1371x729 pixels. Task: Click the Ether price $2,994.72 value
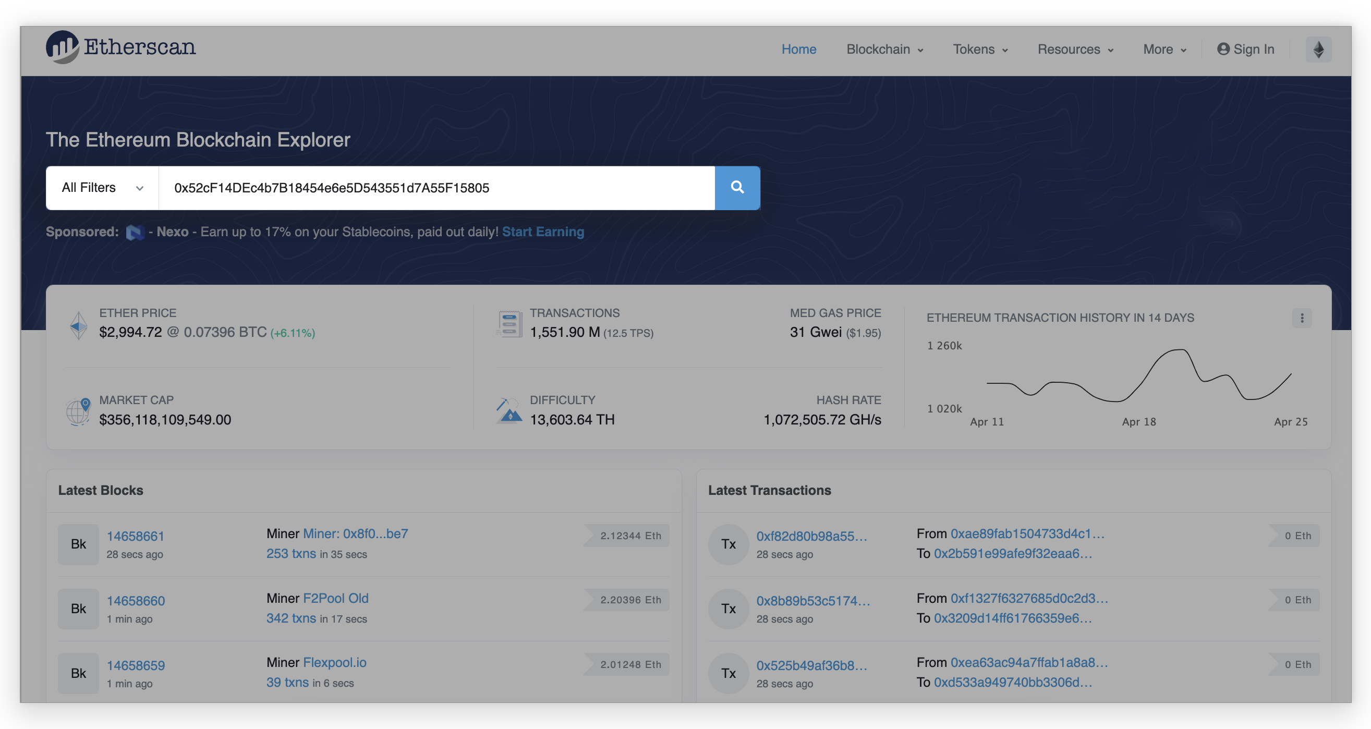click(130, 333)
